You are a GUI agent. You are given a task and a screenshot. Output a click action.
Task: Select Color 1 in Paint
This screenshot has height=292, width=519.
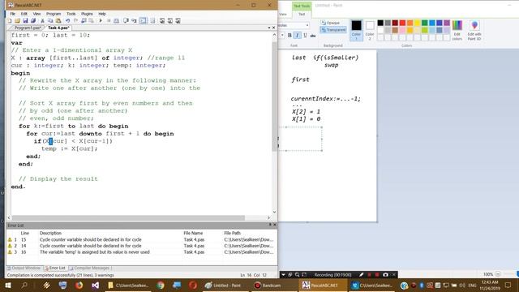(357, 31)
